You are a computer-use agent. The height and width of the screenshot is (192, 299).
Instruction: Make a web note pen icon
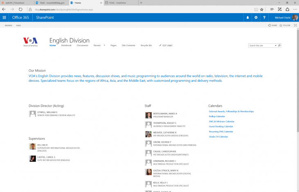coord(279,9)
